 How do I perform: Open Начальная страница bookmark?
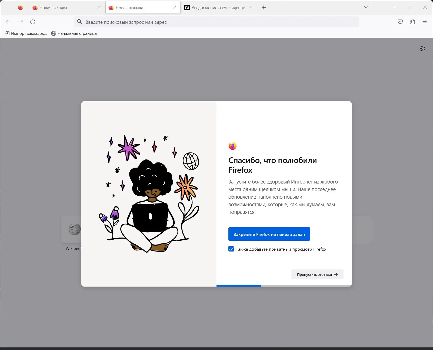[74, 33]
